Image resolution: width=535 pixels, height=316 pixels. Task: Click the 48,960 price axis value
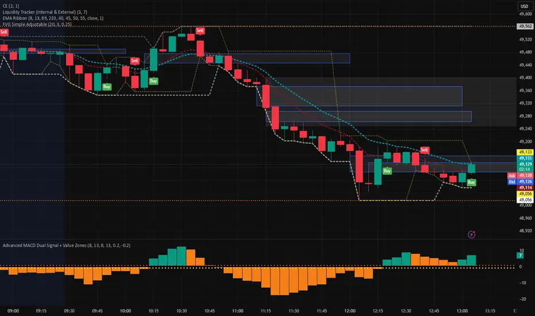[x=525, y=218]
